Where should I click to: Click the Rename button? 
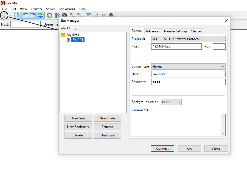(108, 127)
